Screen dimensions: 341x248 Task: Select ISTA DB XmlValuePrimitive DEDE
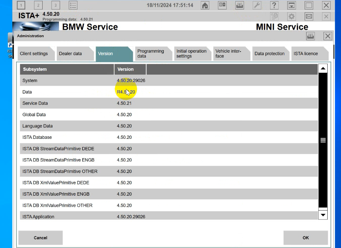[x=56, y=183]
